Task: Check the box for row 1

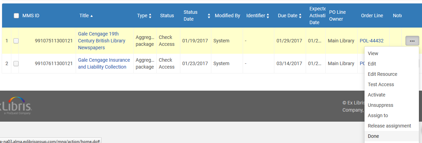Action: pos(16,41)
